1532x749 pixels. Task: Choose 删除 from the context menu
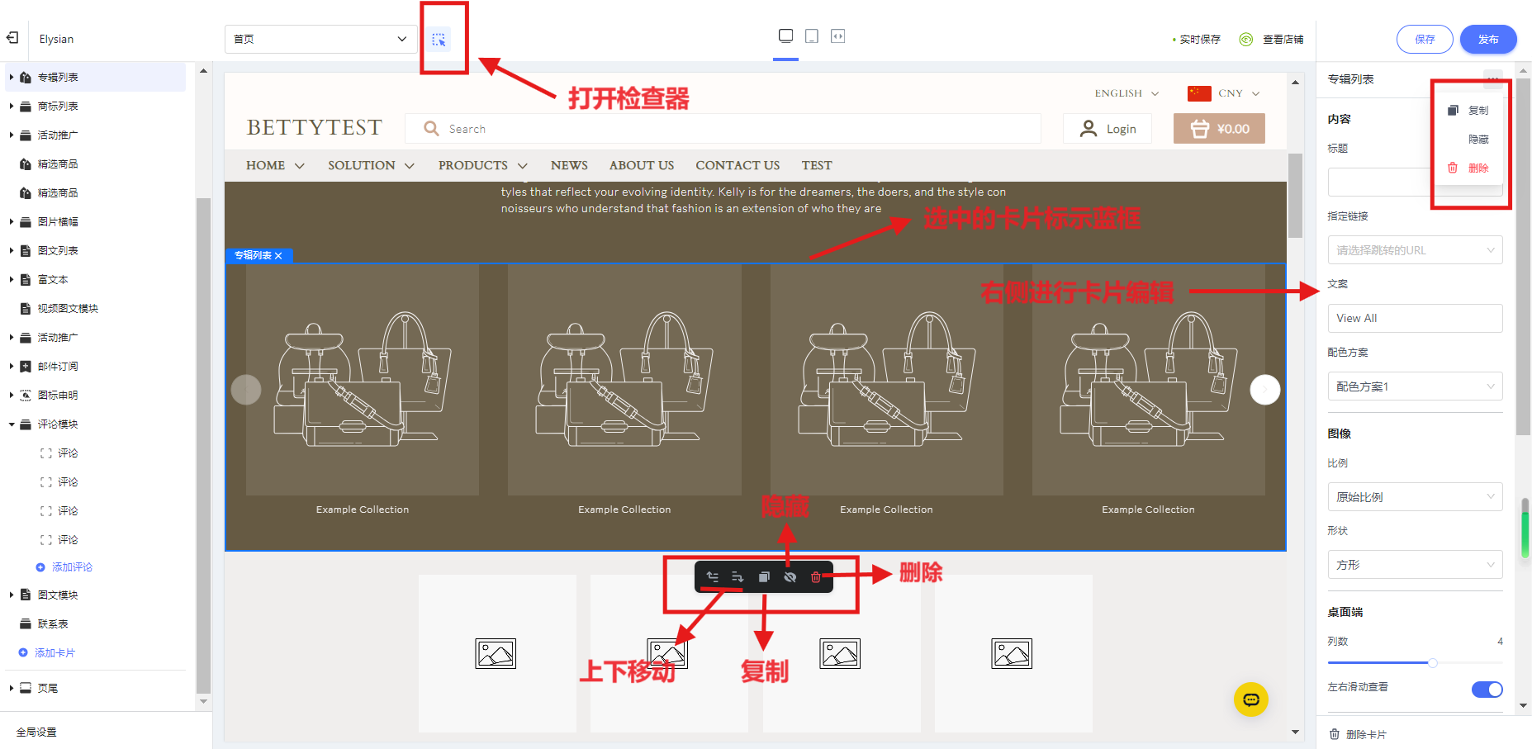[1477, 168]
